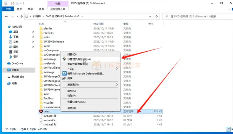Viewport: 233px width, 134px height.
Task: Select 音乐 in the sidebar
Action: (16, 57)
